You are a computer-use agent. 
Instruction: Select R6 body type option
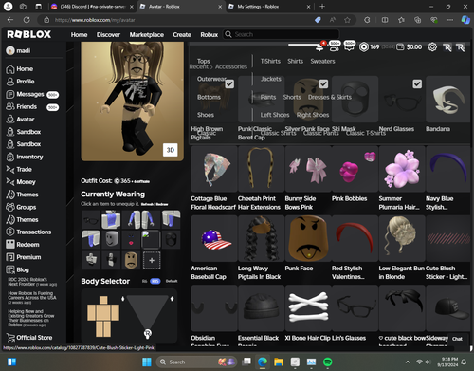point(145,281)
